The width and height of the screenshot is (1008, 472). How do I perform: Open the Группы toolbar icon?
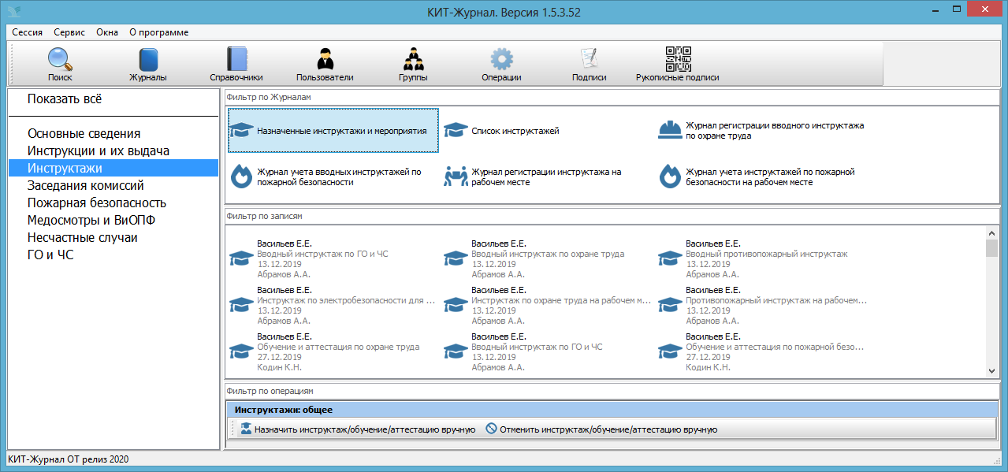(413, 65)
